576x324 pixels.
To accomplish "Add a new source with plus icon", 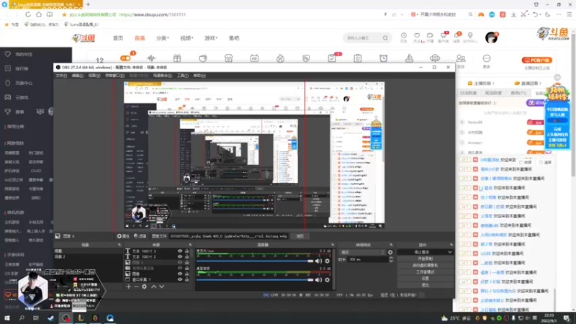I will coord(128,287).
